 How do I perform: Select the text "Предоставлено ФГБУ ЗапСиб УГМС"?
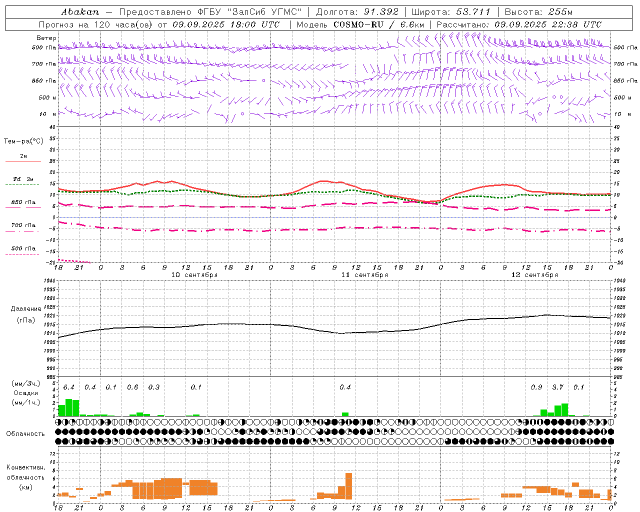coord(210,12)
